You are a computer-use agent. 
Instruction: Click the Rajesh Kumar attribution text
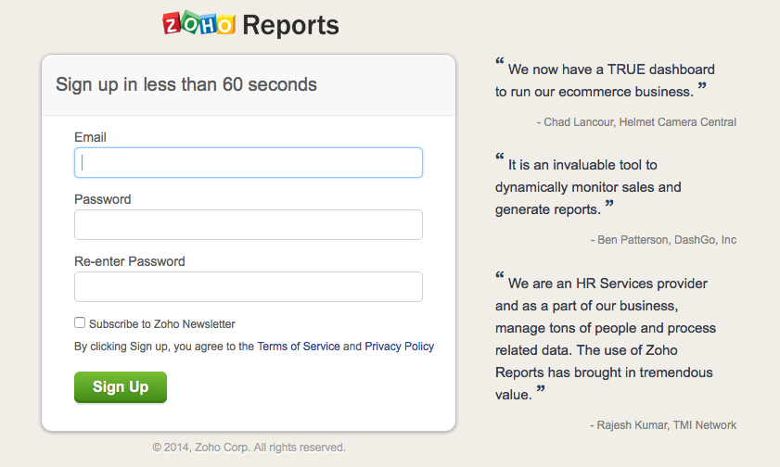pyautogui.click(x=663, y=425)
